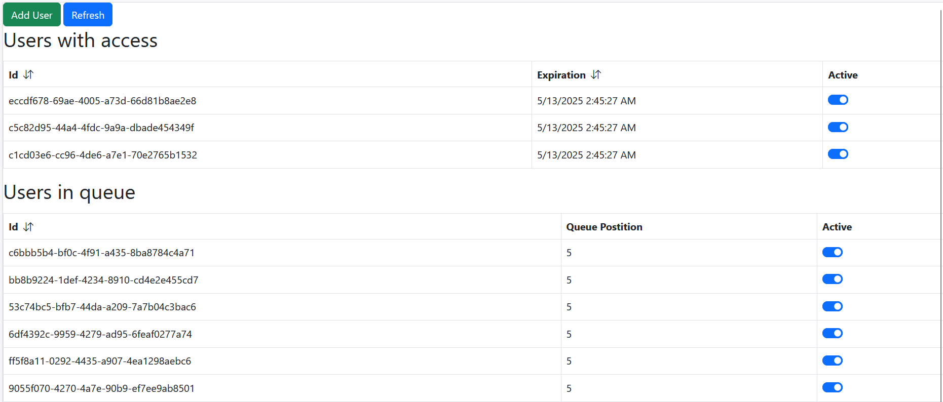Disable Active toggle for user eccdf678
The width and height of the screenshot is (943, 402).
(838, 100)
